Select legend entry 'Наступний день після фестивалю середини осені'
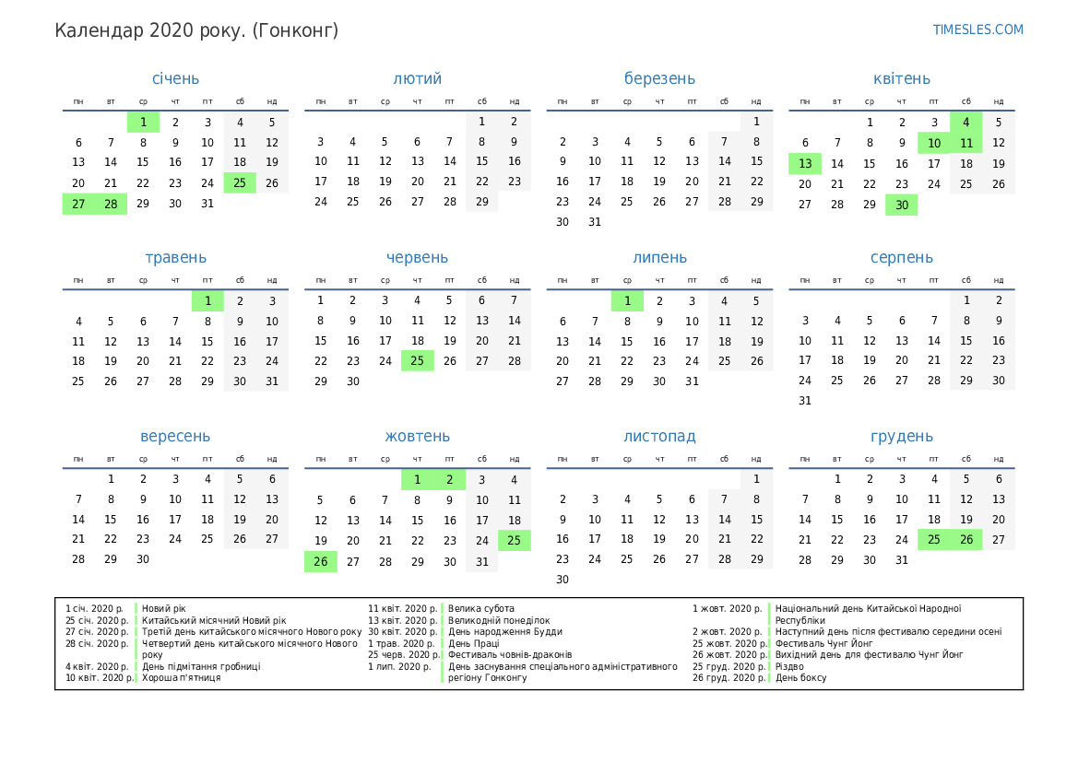Viewport: 1078px width, 762px height. tap(888, 631)
